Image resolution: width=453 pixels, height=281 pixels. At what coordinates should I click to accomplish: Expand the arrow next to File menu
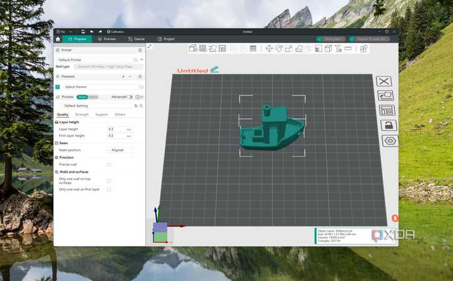(71, 31)
